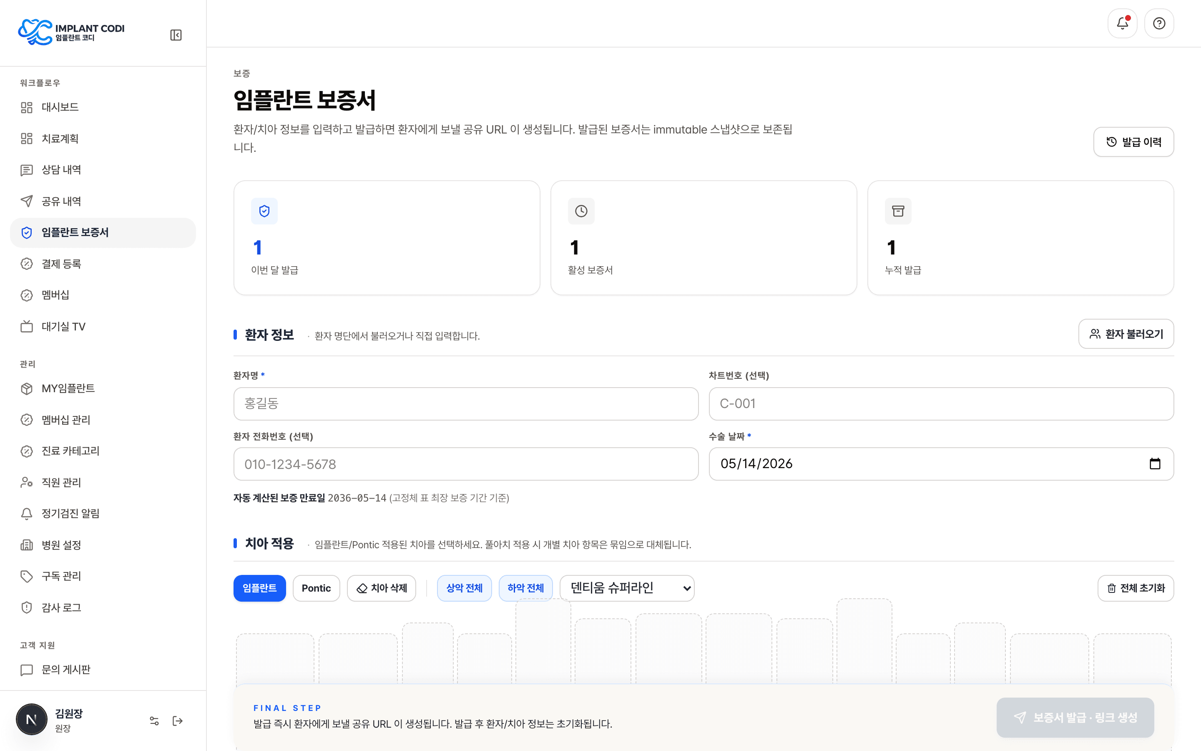Click the 2036-05-14 expiry date text
This screenshot has height=751, width=1201.
[357, 498]
